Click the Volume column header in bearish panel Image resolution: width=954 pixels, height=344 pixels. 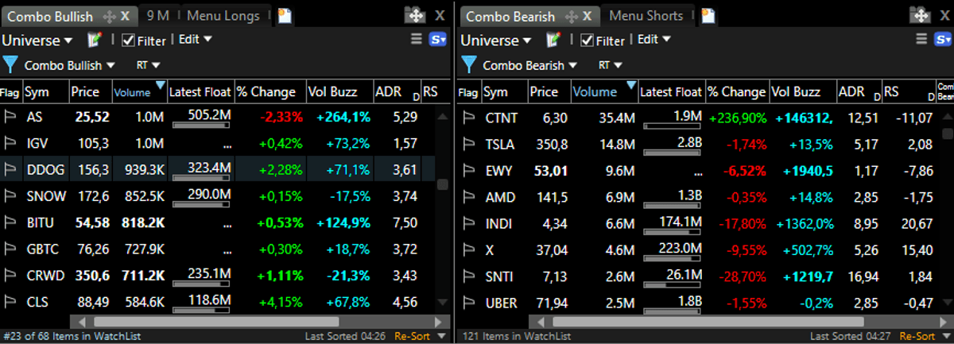point(604,92)
